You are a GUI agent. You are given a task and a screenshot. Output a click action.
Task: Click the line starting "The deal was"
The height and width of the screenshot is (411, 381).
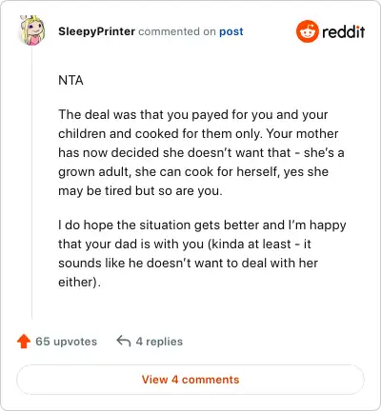193,115
